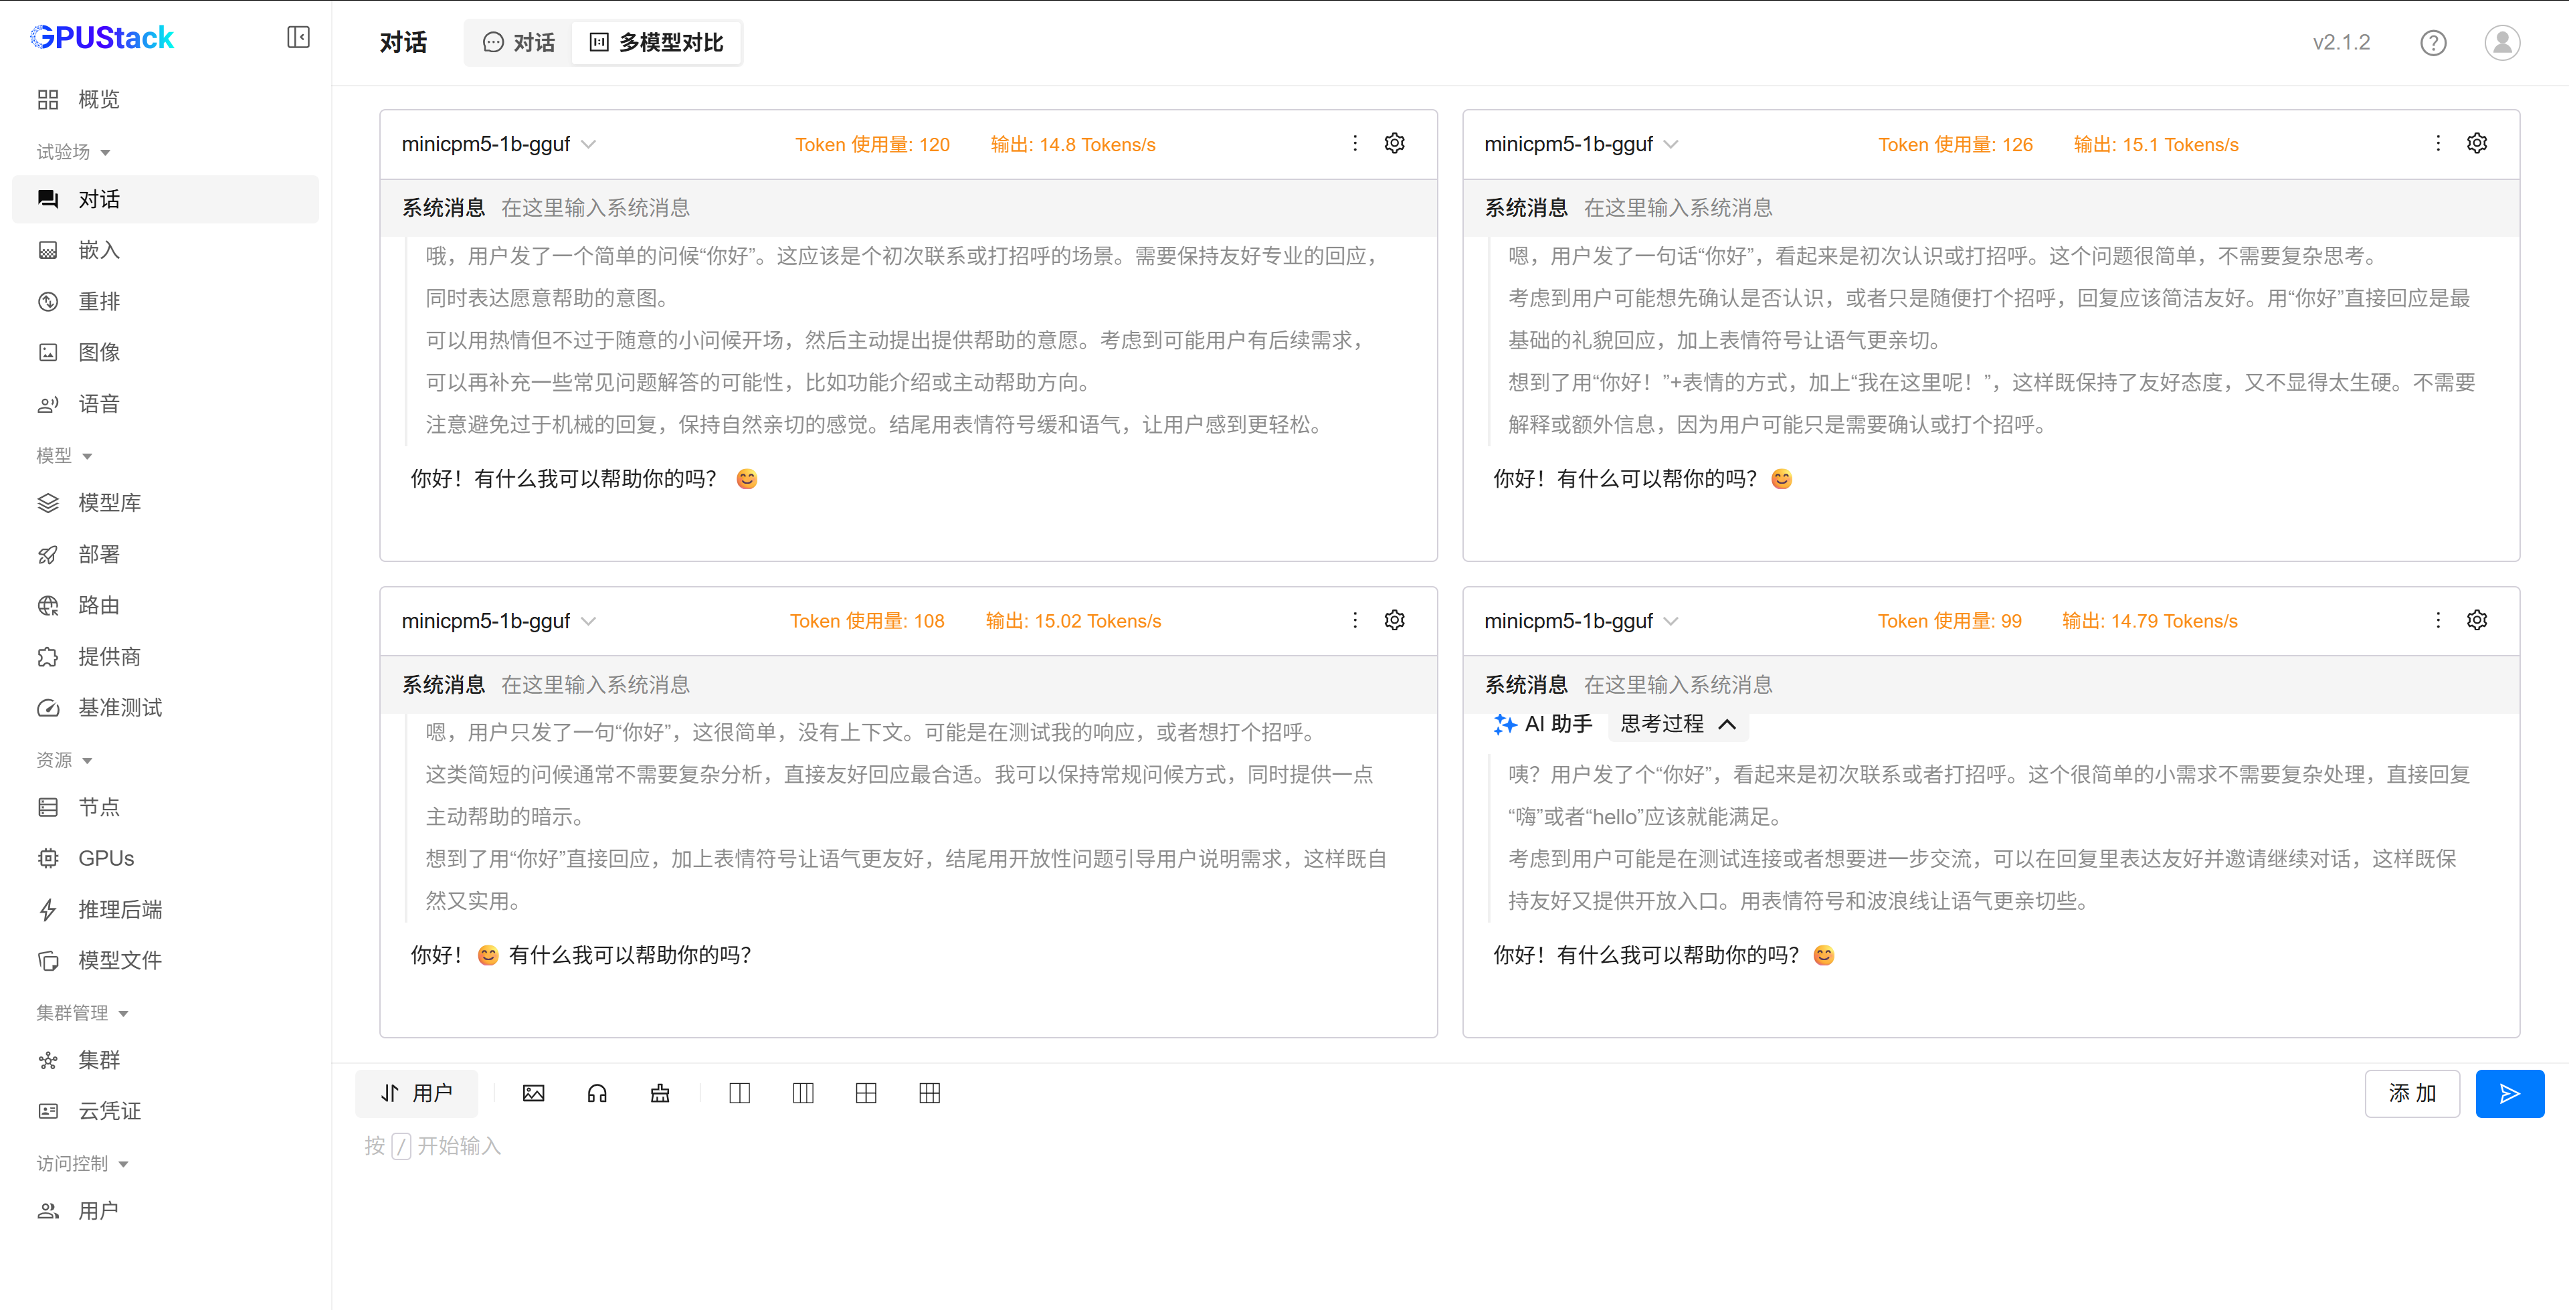Switch to three-column layout icon

pyautogui.click(x=803, y=1093)
